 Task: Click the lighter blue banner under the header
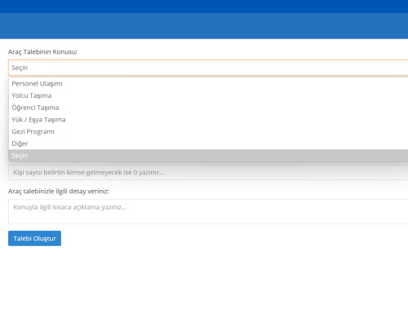[x=204, y=26]
